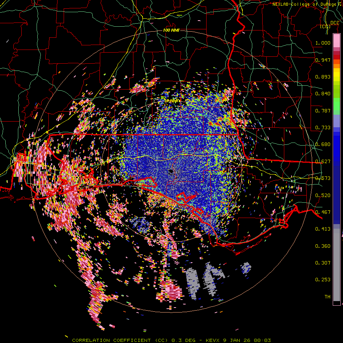Viewport: 343px width, 343px height.
Task: Click the TH threshold label
Action: click(327, 297)
